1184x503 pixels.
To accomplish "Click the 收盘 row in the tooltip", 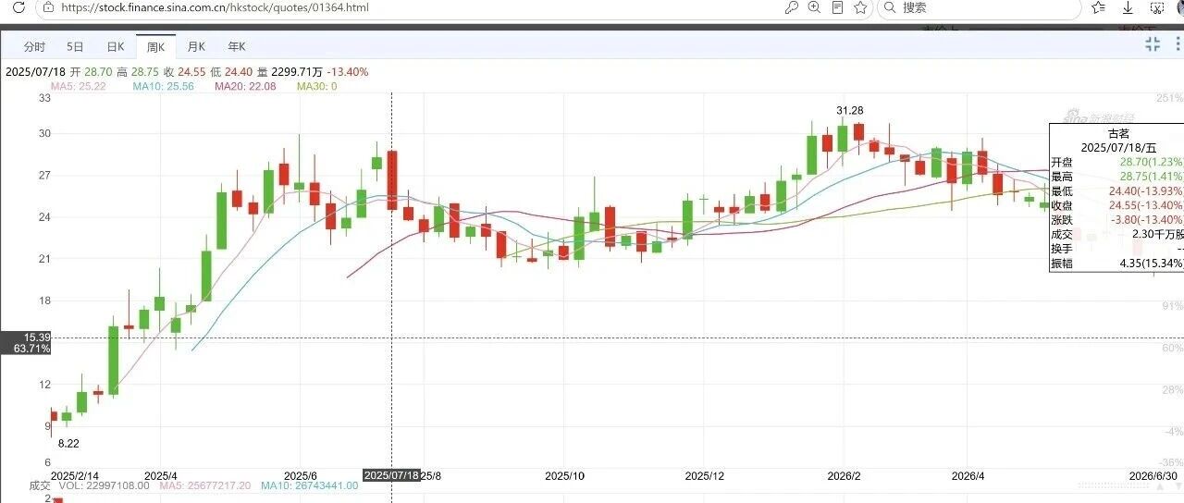I will (x=1116, y=205).
